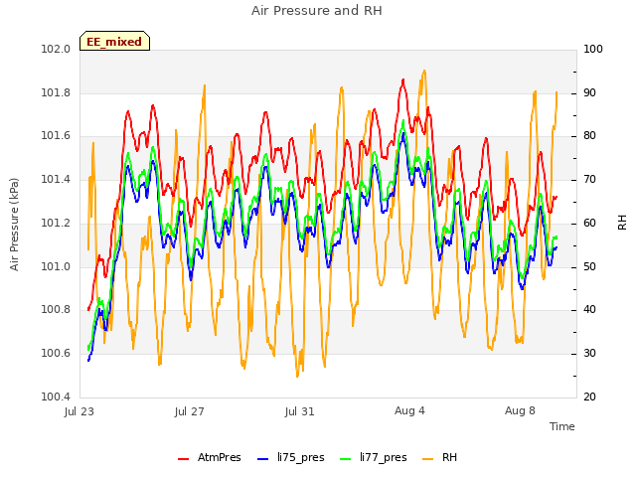Image resolution: width=636 pixels, height=477 pixels.
Task: Click the 30 right axis value
Action: point(589,354)
